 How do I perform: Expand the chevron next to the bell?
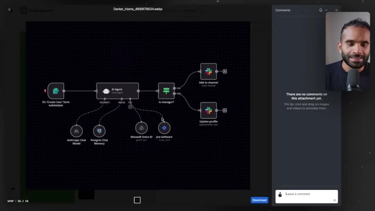click(x=326, y=11)
